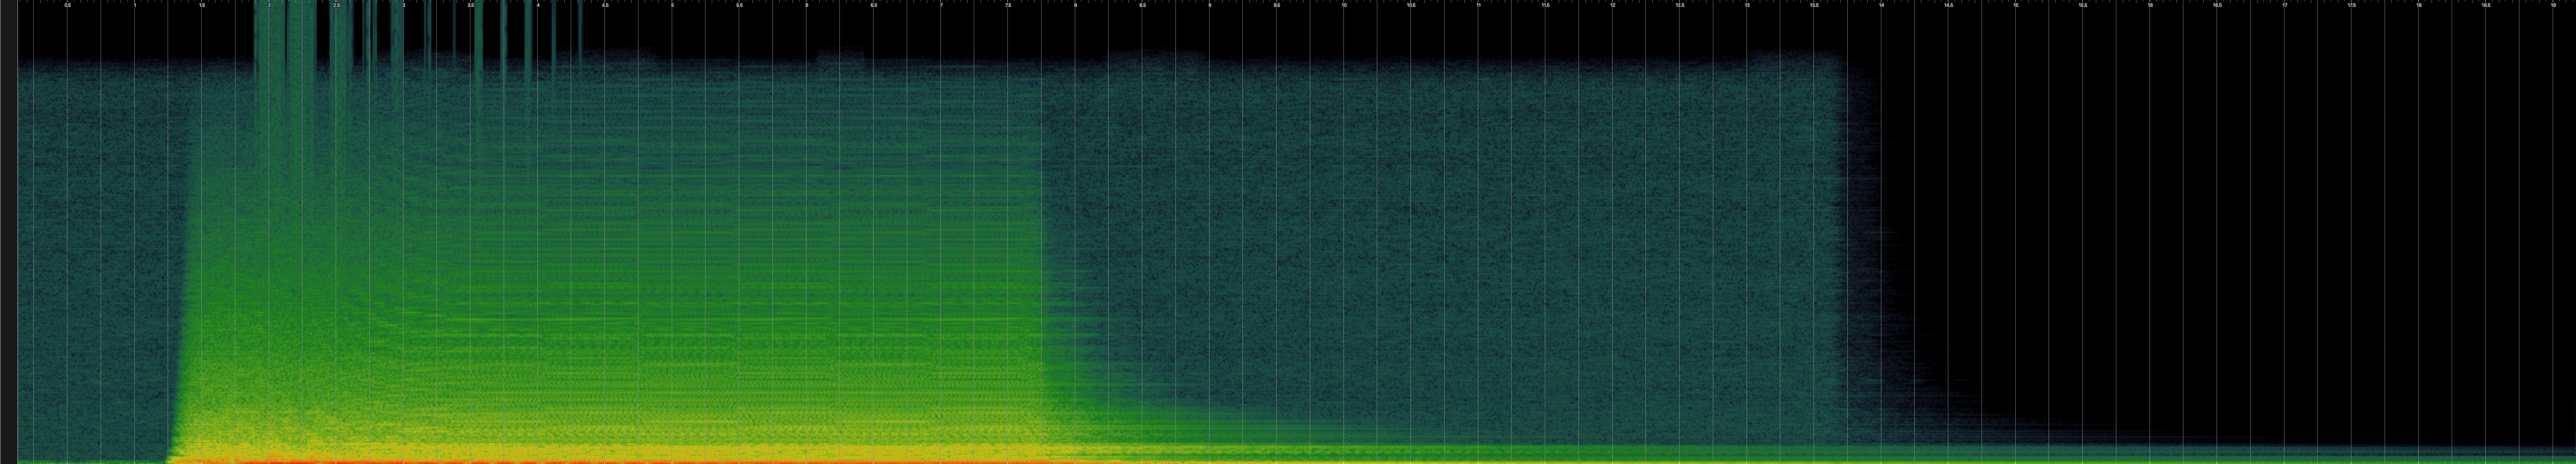Jump to the 3 second ruler mark
Image resolution: width=2576 pixels, height=464 pixels.
[404, 5]
